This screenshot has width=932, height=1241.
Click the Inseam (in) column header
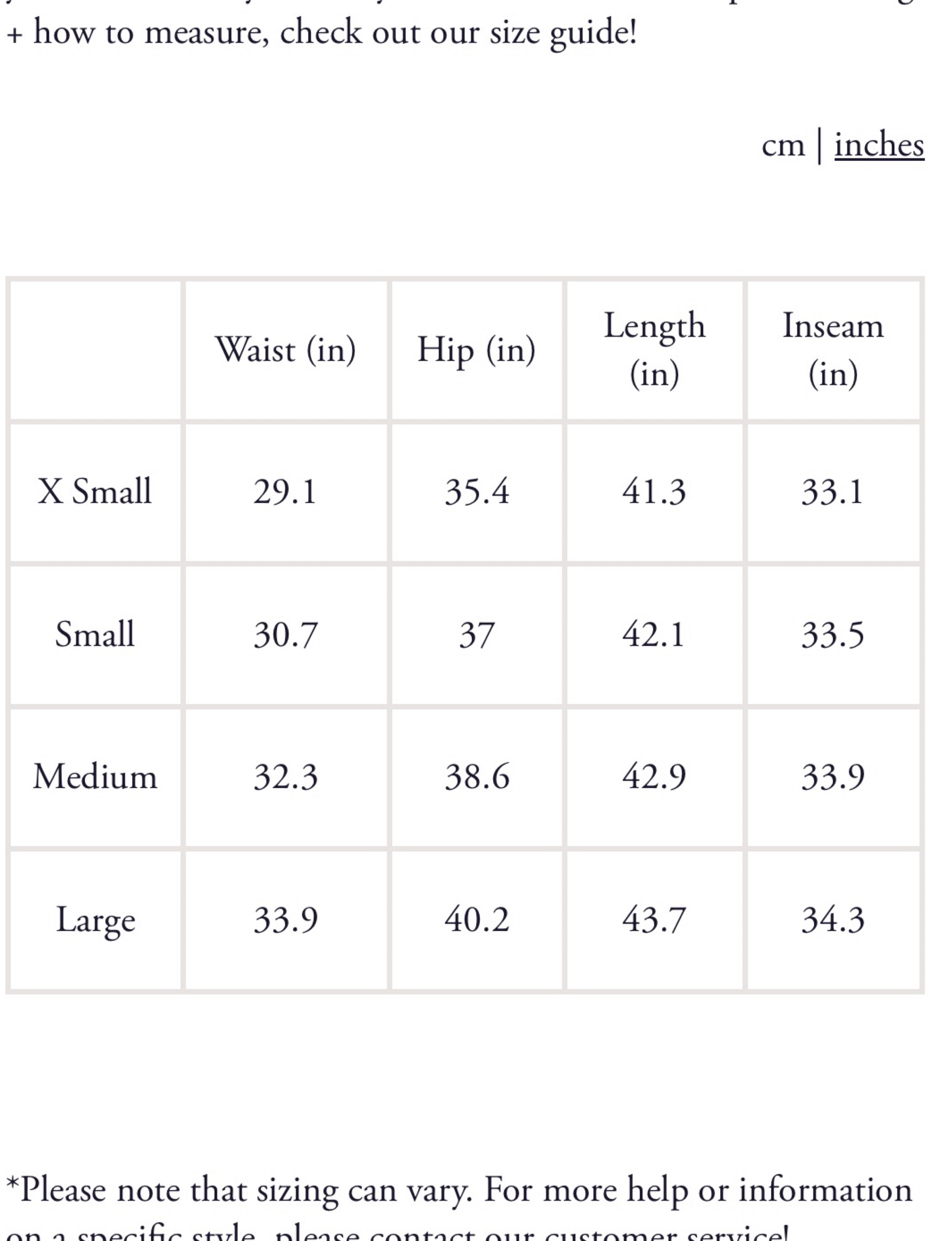(833, 350)
